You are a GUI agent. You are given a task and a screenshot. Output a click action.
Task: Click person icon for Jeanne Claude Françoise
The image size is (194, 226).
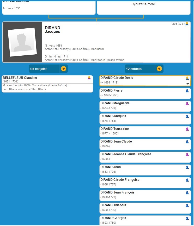187,154
